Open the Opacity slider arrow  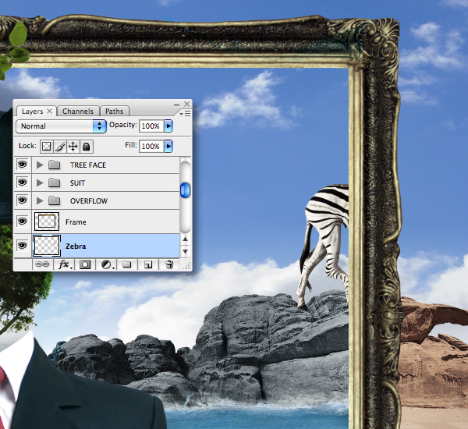coord(168,126)
